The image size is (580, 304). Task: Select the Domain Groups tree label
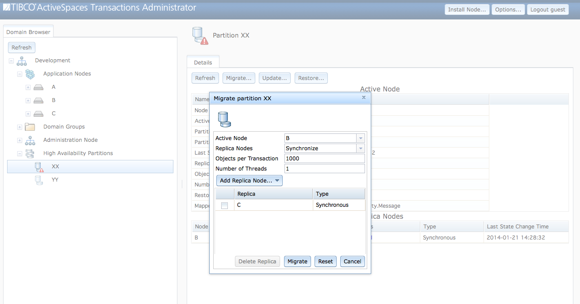point(64,127)
